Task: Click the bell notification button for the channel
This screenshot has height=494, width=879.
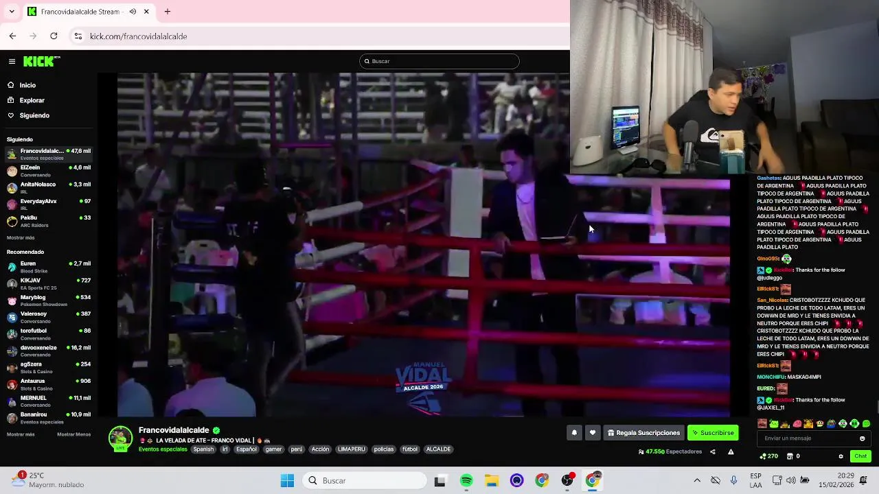Action: click(574, 433)
